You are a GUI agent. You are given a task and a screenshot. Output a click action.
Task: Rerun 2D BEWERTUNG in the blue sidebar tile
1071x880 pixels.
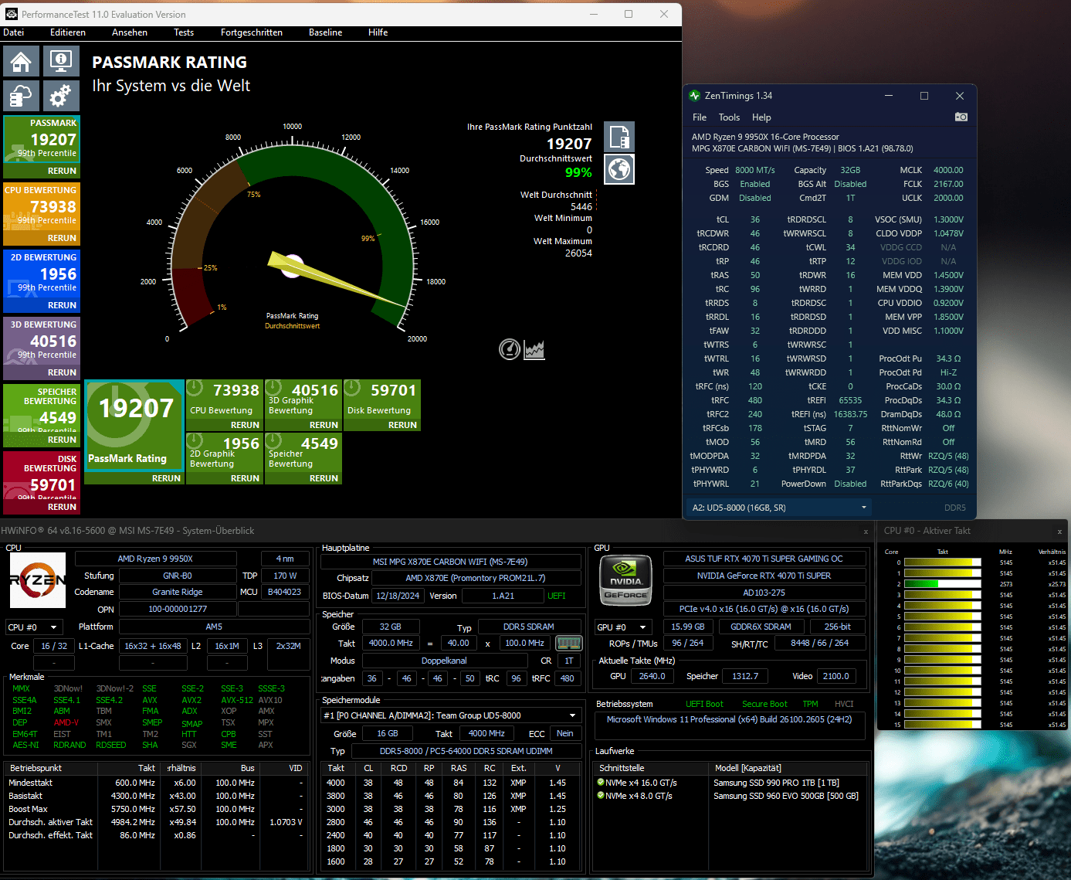62,305
